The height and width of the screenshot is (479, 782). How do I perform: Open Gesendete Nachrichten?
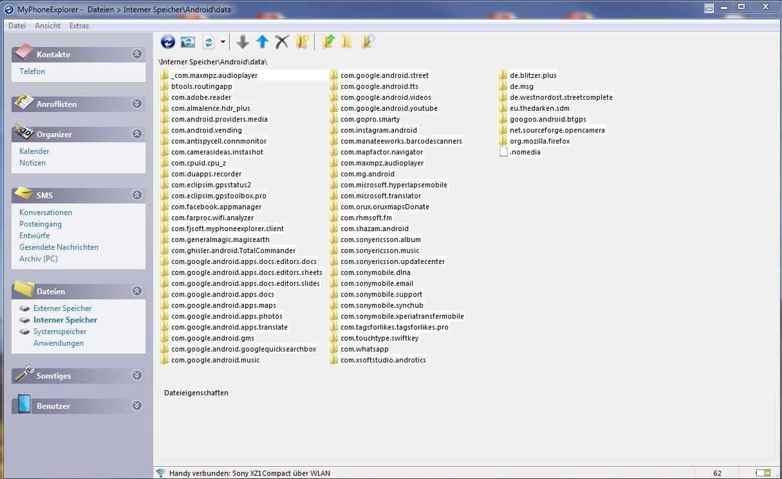(59, 247)
